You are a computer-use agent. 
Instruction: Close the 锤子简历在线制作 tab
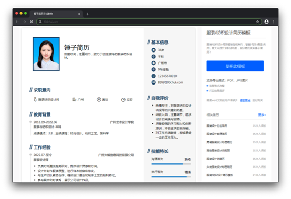click(79, 14)
